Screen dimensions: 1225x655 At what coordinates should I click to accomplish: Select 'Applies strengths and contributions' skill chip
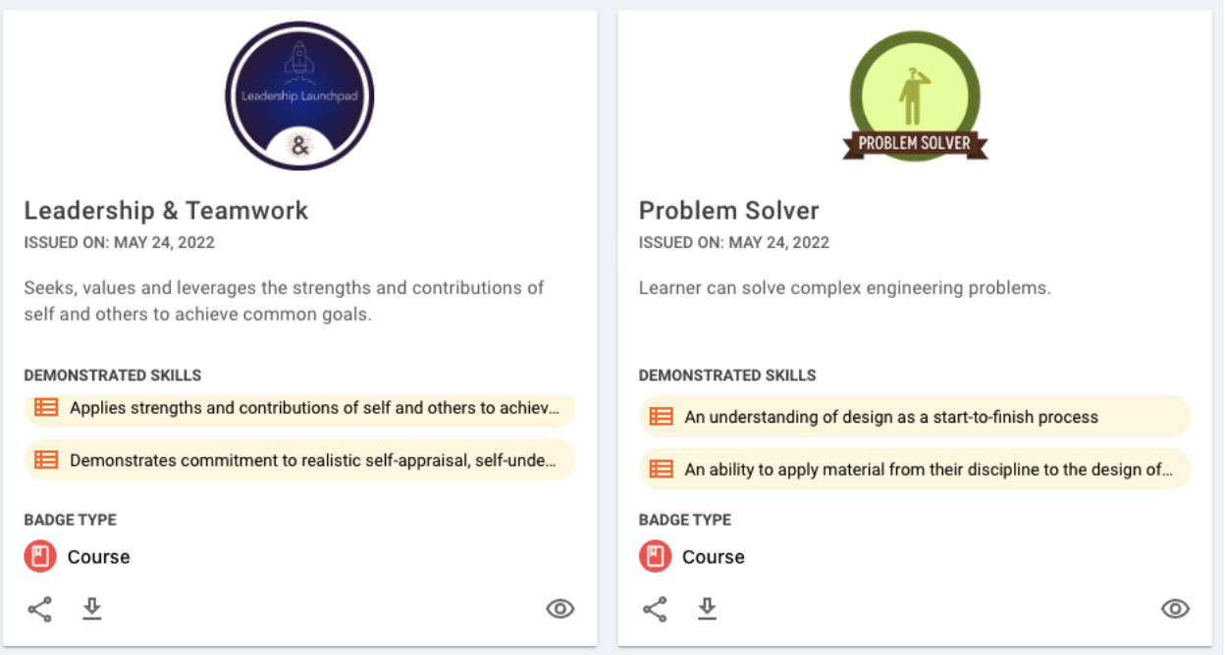[x=299, y=408]
